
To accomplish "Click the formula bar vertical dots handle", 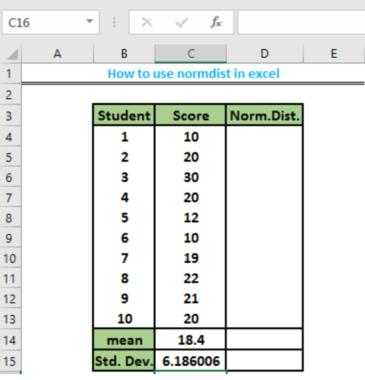I will click(114, 22).
